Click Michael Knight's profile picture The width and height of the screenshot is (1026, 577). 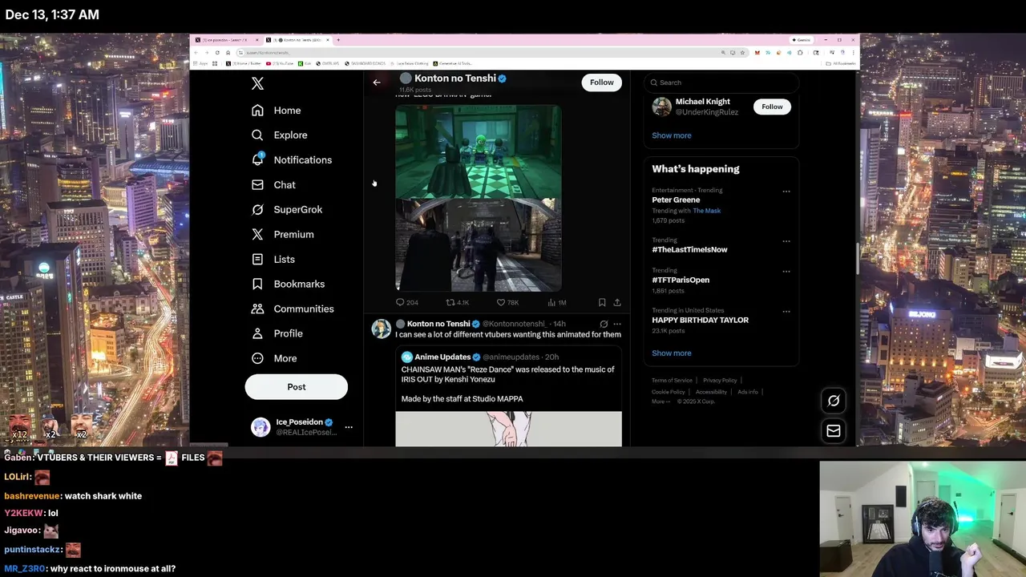point(661,107)
